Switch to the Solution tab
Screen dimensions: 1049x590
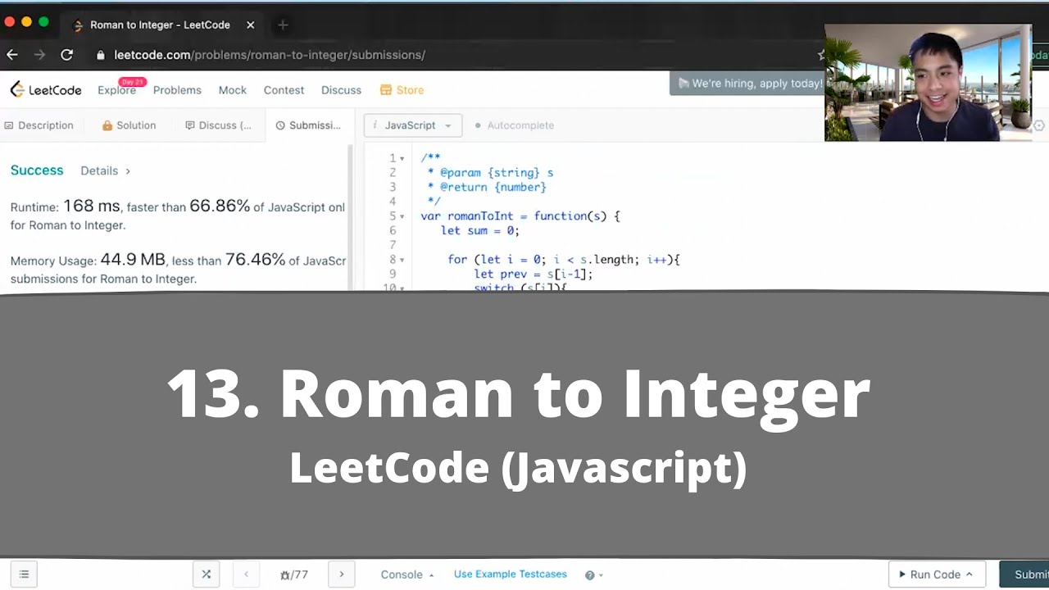pos(129,125)
